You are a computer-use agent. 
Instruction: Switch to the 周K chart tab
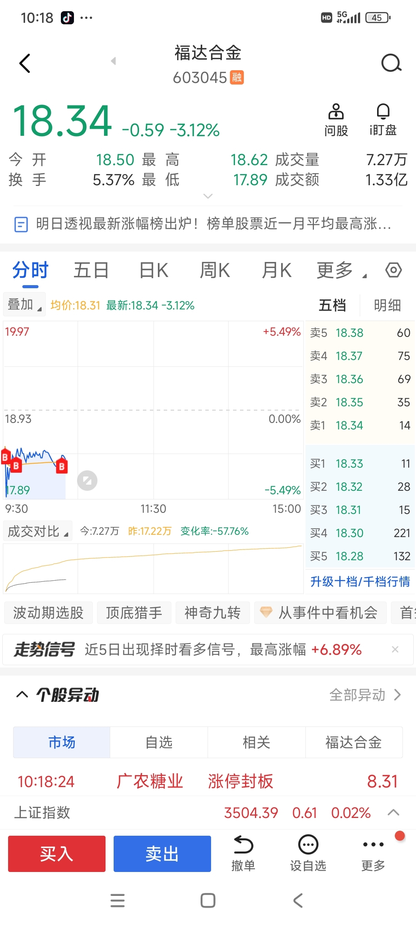(x=215, y=270)
